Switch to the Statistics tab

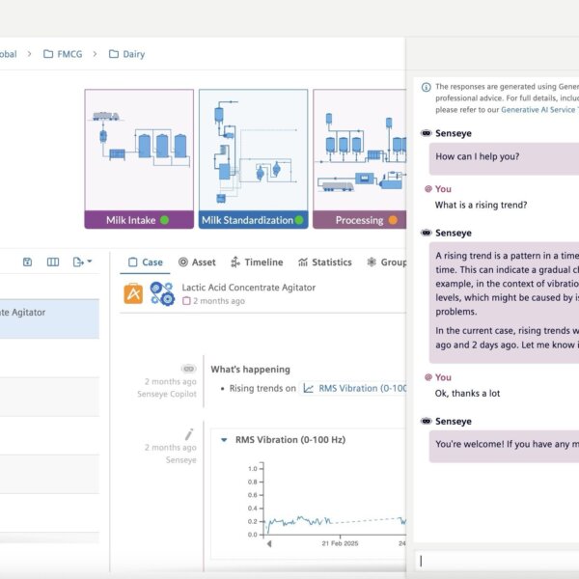324,262
